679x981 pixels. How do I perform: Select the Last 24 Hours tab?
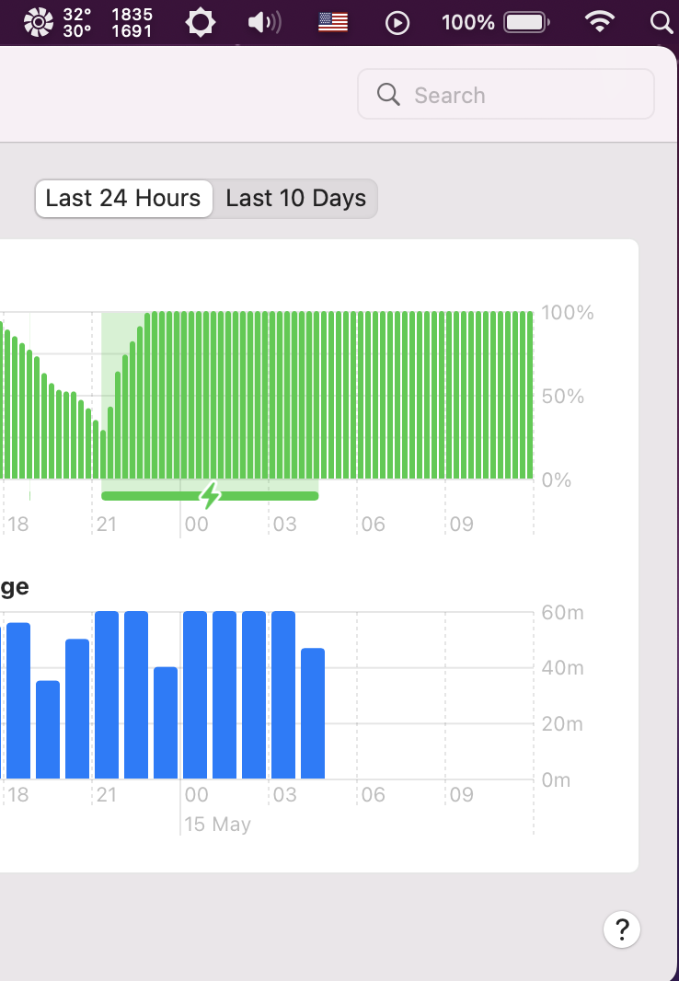pos(123,199)
